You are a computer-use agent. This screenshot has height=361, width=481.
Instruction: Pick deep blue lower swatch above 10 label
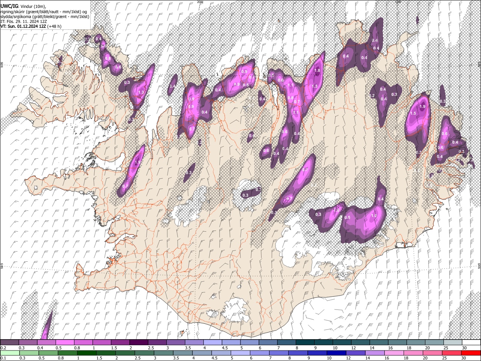click(336, 353)
